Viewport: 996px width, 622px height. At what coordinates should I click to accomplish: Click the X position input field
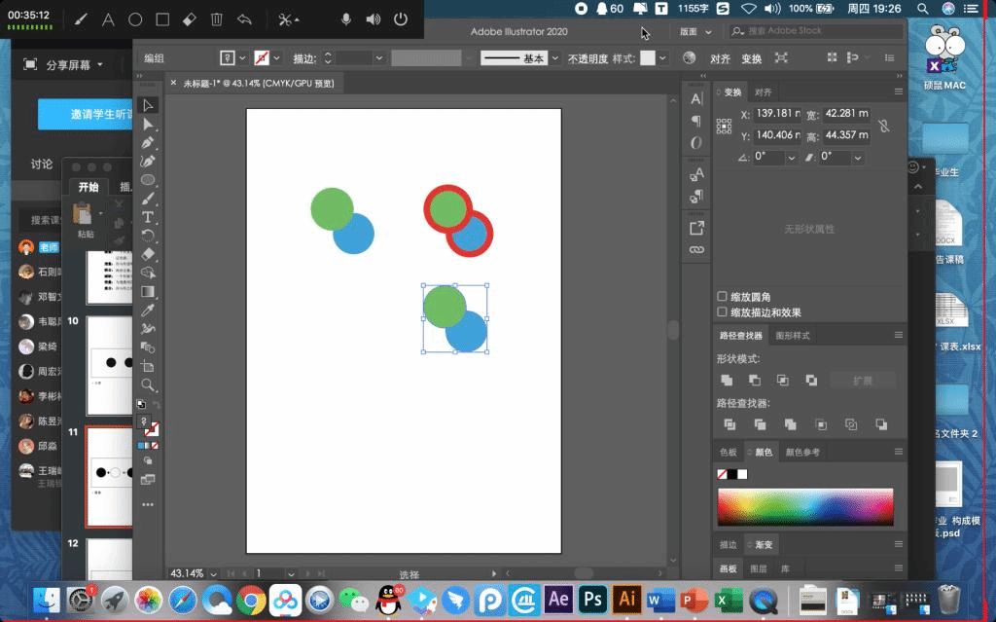click(x=778, y=114)
